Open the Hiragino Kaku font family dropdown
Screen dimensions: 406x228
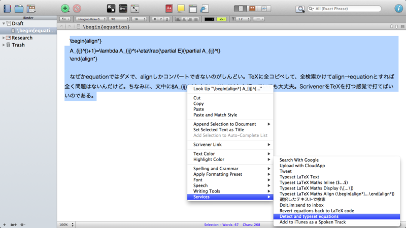[91, 19]
